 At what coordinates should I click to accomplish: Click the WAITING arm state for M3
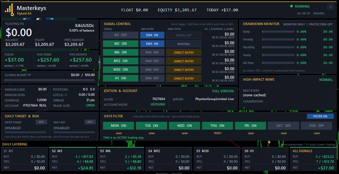coord(184,44)
